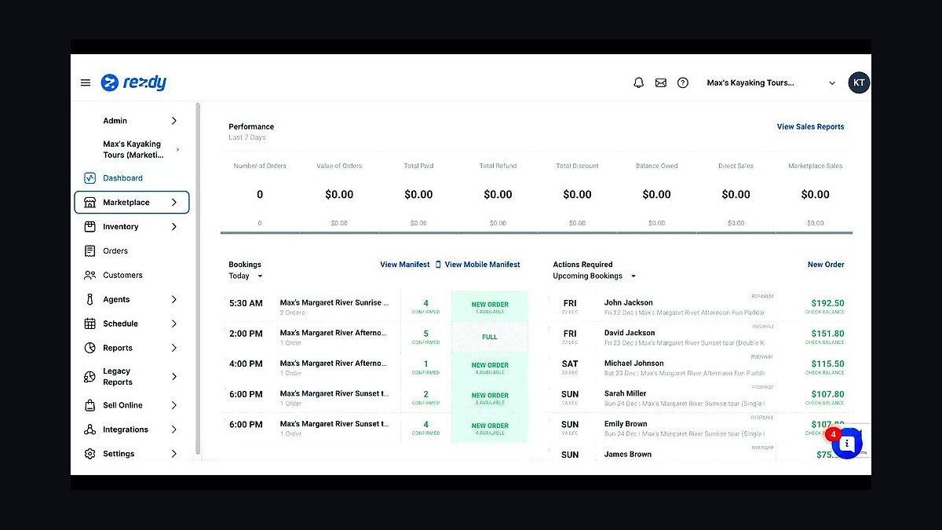942x530 pixels.
Task: Expand the Marketplace submenu chevron
Action: (x=173, y=203)
